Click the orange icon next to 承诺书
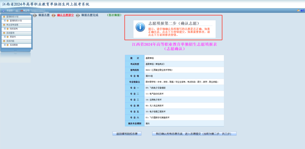This screenshot has height=149, width=305. pyautogui.click(x=8, y=37)
